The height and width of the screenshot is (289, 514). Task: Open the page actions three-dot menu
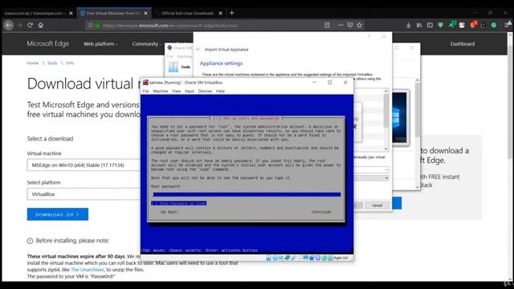pyautogui.click(x=341, y=25)
